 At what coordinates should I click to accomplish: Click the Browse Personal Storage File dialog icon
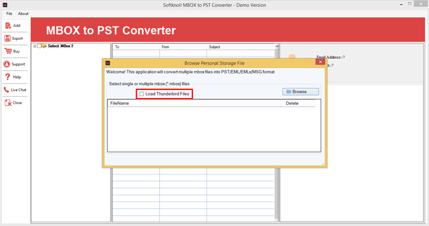click(x=108, y=63)
